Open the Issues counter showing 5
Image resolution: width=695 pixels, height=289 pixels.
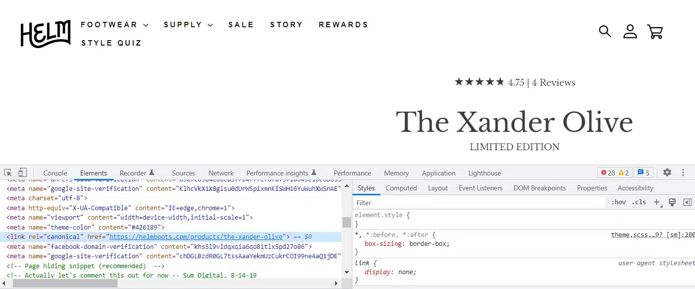click(x=643, y=172)
